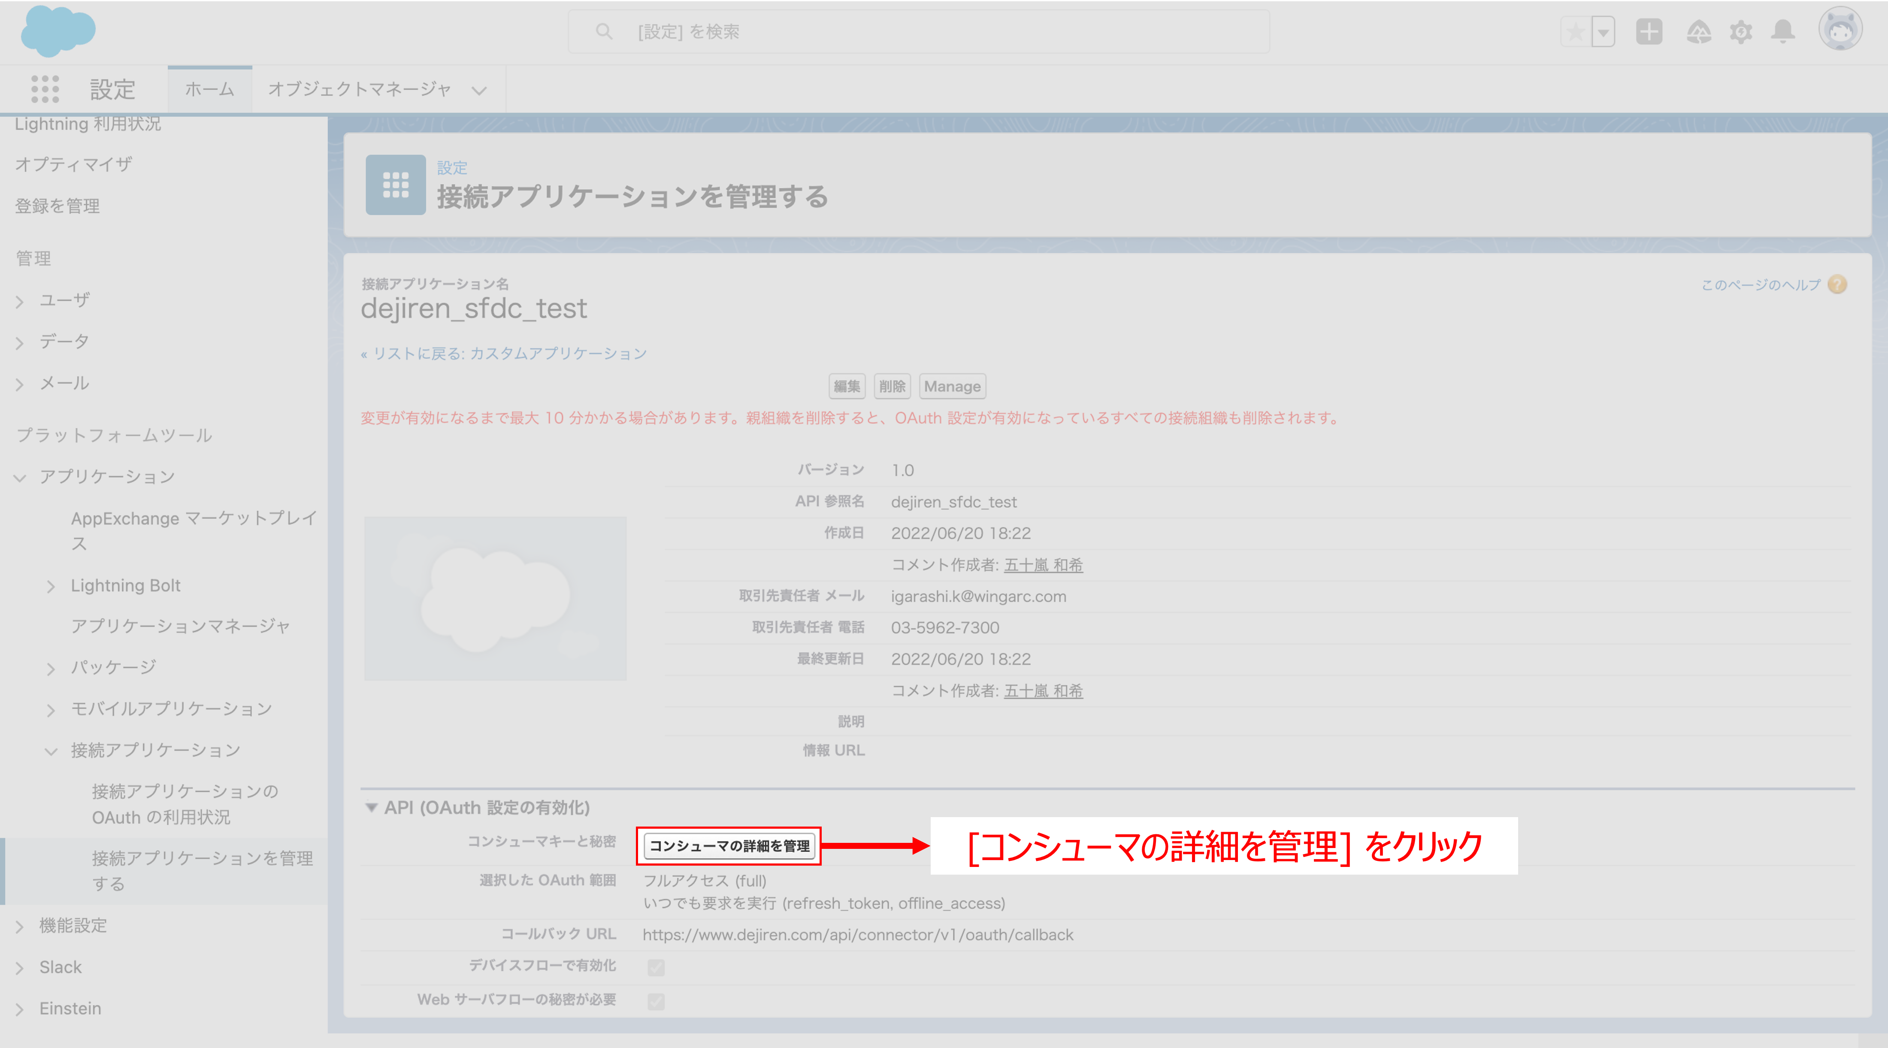Click the Manage button
1888x1048 pixels.
952,386
